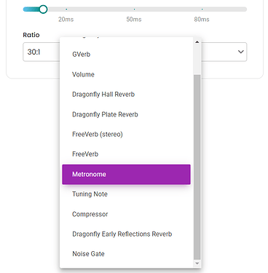Set the slider to the 80ms mark

202,9
